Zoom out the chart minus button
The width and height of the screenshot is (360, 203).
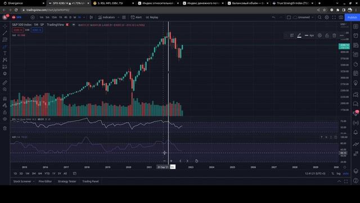tap(164, 161)
